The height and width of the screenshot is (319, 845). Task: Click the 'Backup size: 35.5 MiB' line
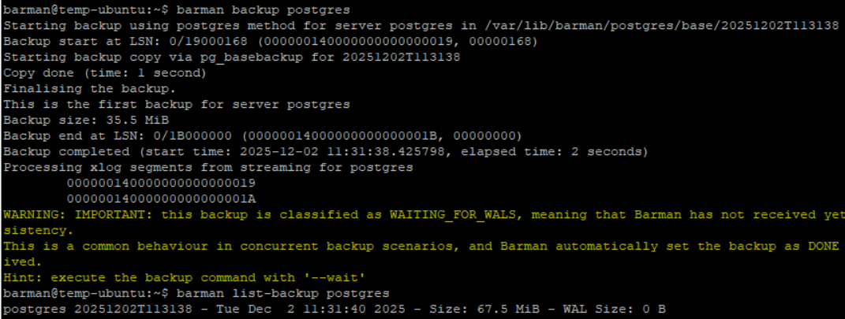click(86, 120)
